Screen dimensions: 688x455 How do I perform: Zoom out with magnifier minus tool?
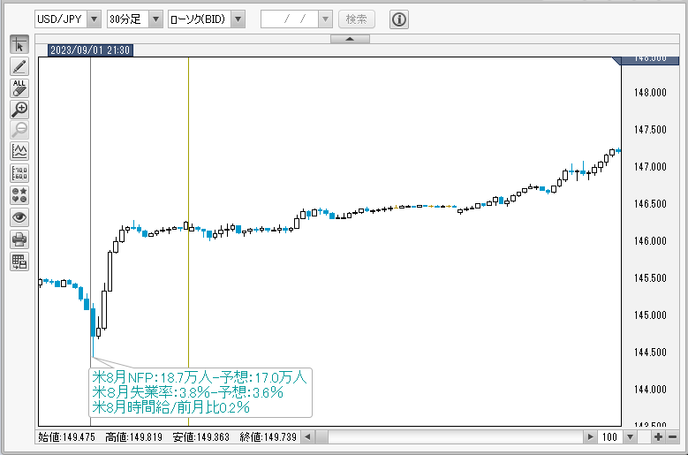(x=19, y=130)
